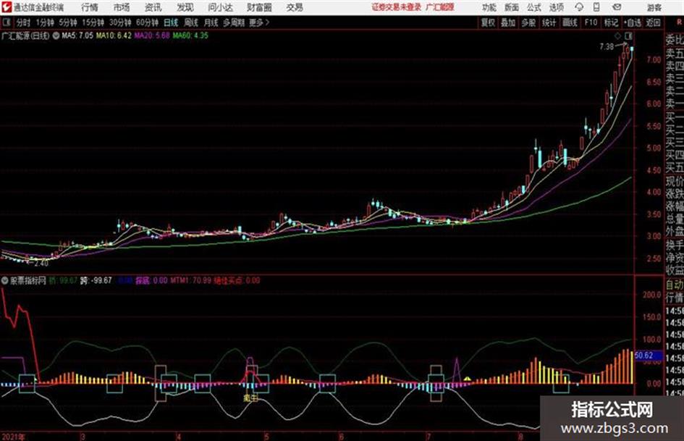Screen dimensions: 684x441
Task: Open the 市场 menu
Action: [122, 7]
